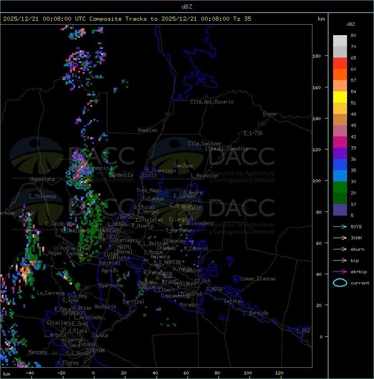Image resolution: width=374 pixels, height=379 pixels.
Task: Select the slate 5-10 dBZ color band
Action: [340, 210]
